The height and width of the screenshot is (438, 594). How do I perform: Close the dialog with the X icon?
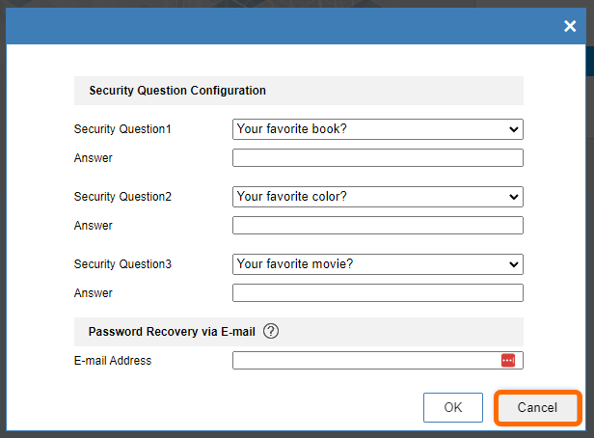[x=570, y=26]
